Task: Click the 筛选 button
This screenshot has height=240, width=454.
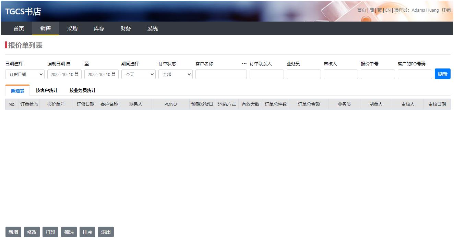Action: (x=69, y=232)
